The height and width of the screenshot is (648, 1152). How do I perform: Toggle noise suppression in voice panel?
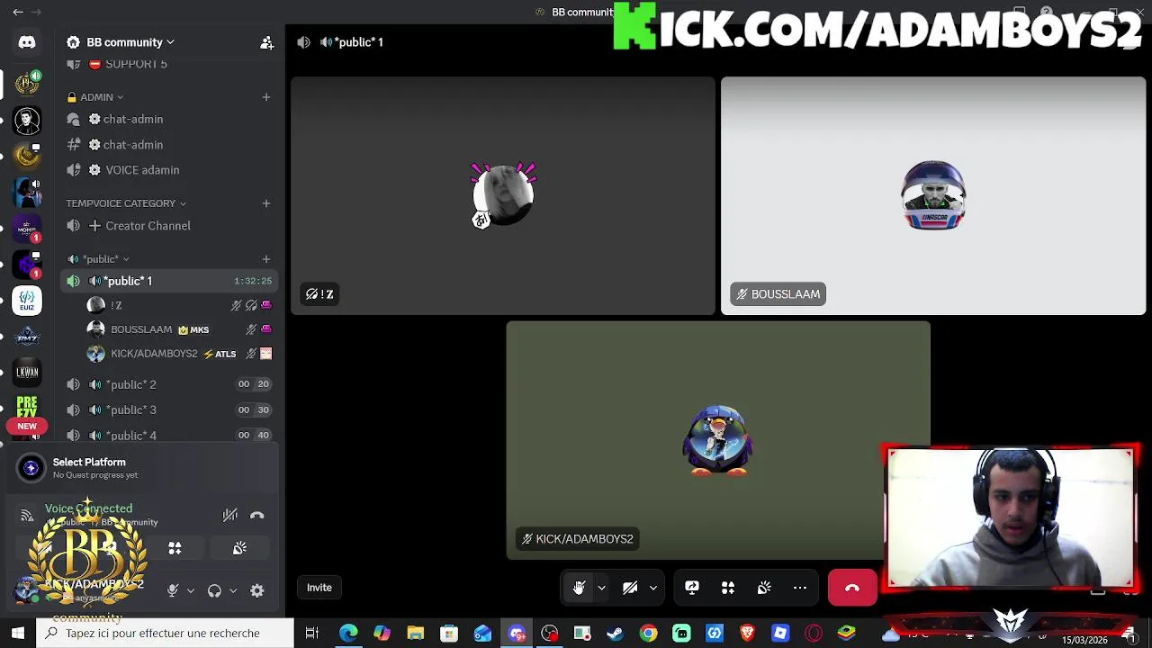tap(230, 515)
